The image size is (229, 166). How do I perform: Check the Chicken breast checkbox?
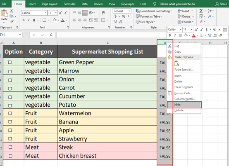[x=10, y=156]
